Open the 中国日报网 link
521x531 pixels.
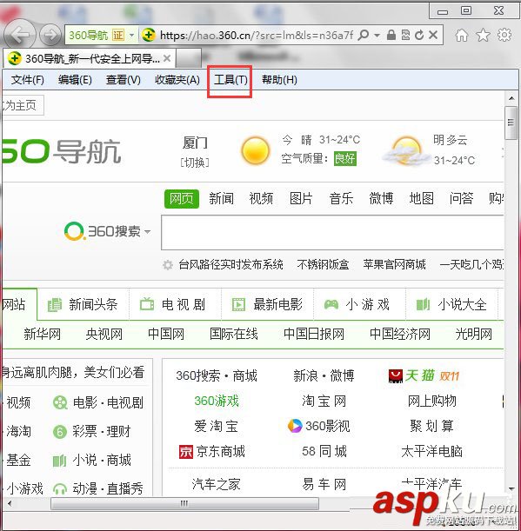pyautogui.click(x=313, y=335)
